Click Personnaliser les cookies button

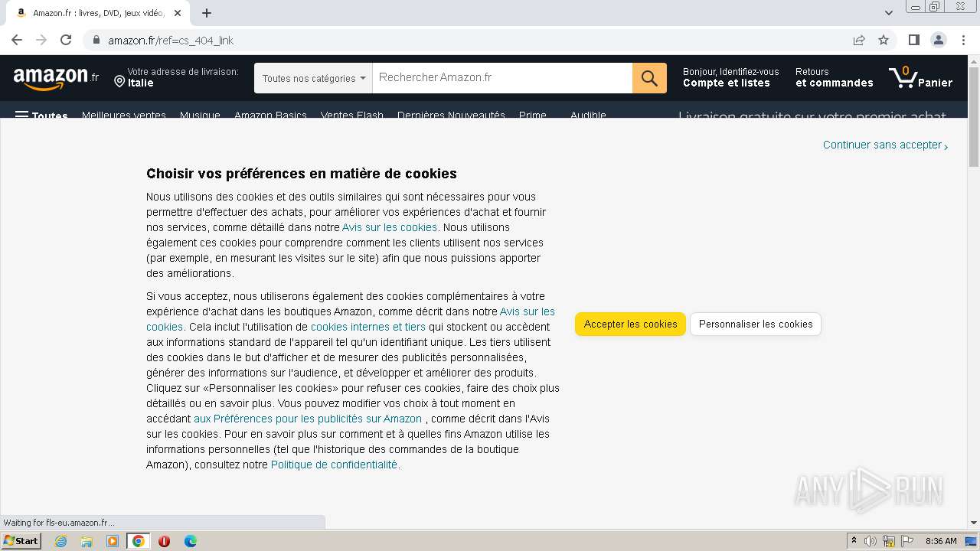click(756, 324)
